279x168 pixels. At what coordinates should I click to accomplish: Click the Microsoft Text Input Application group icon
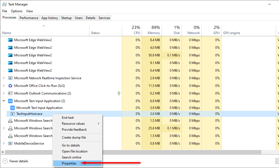tap(10, 101)
